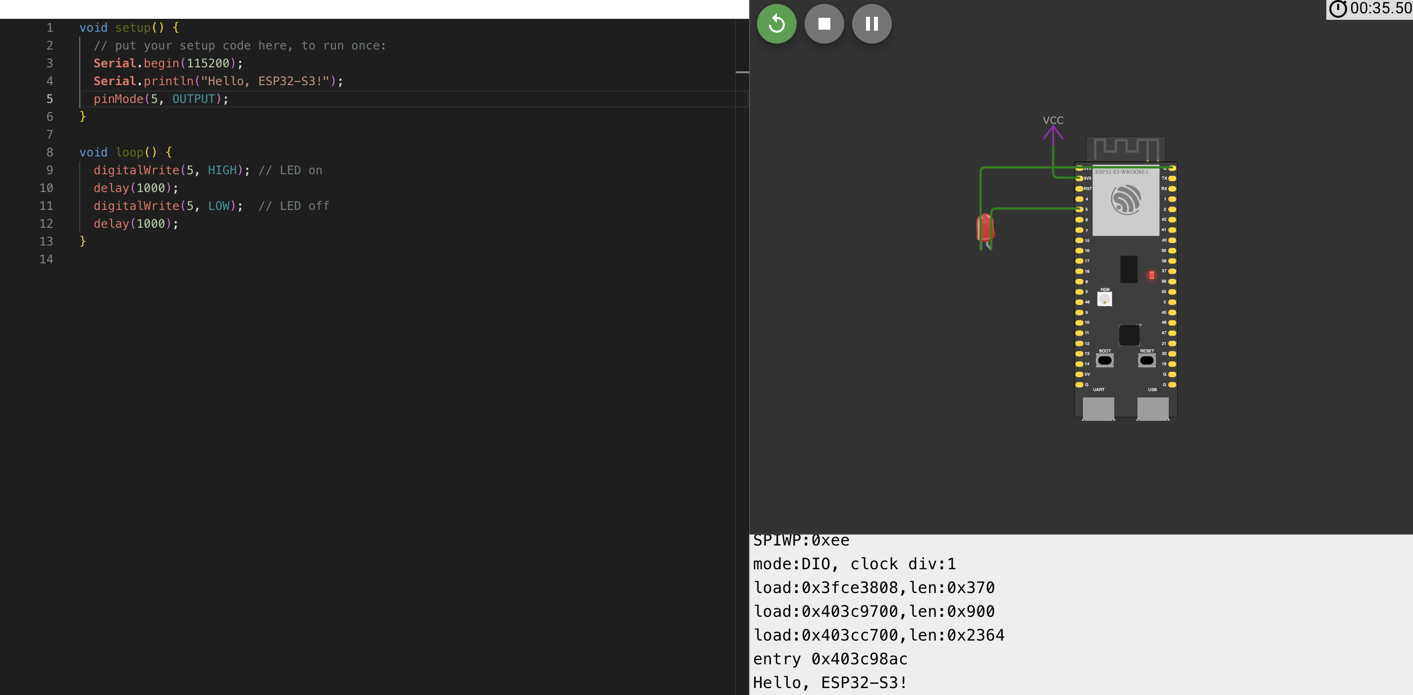The height and width of the screenshot is (695, 1413).
Task: Click the USB port connector on board
Action: pos(1152,408)
